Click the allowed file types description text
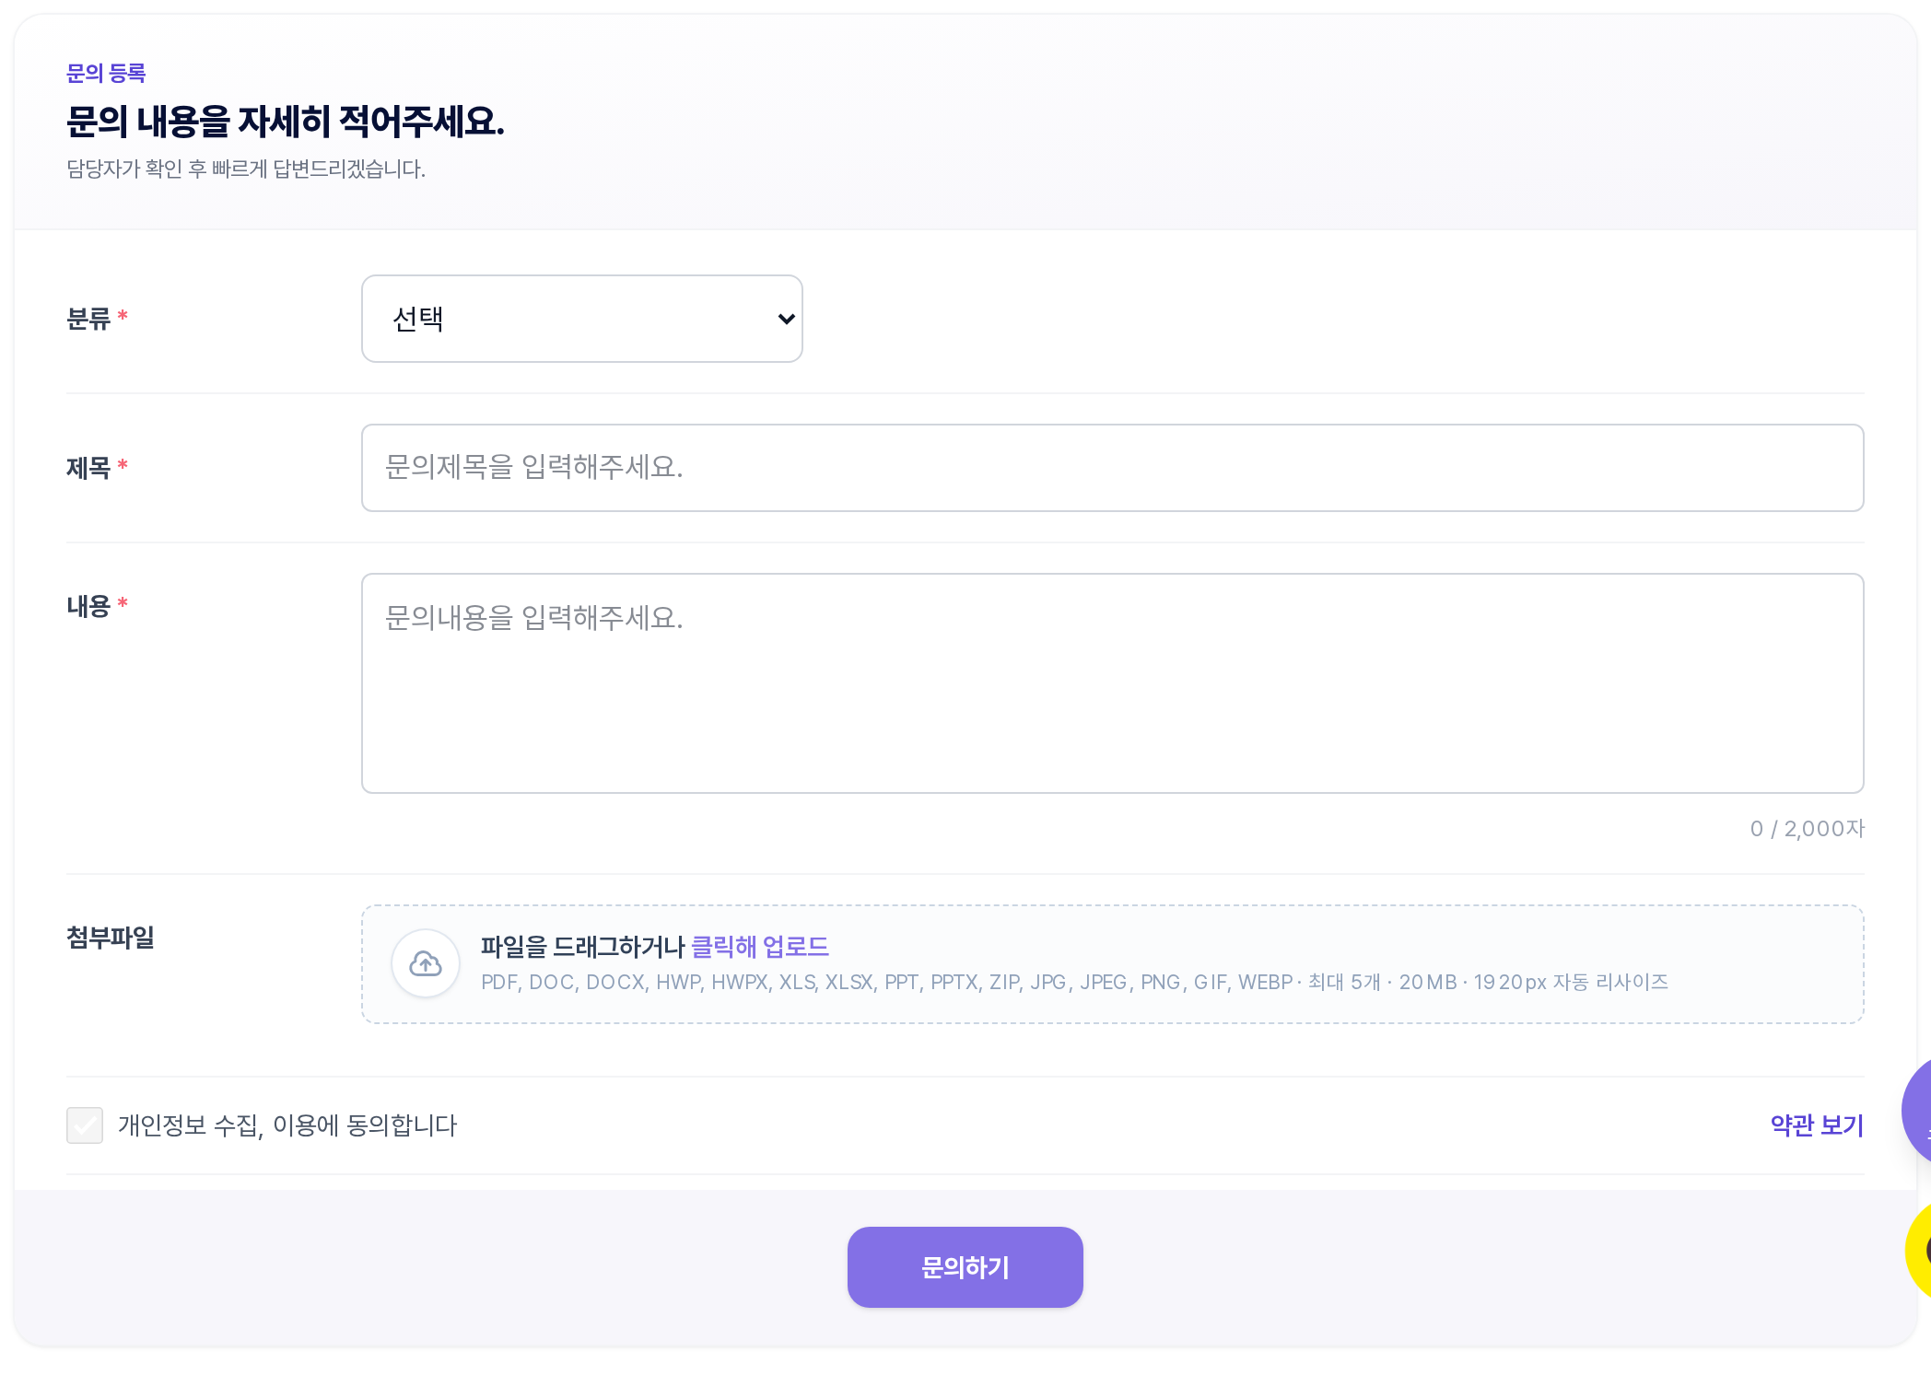The image size is (1931, 1387). [1074, 983]
